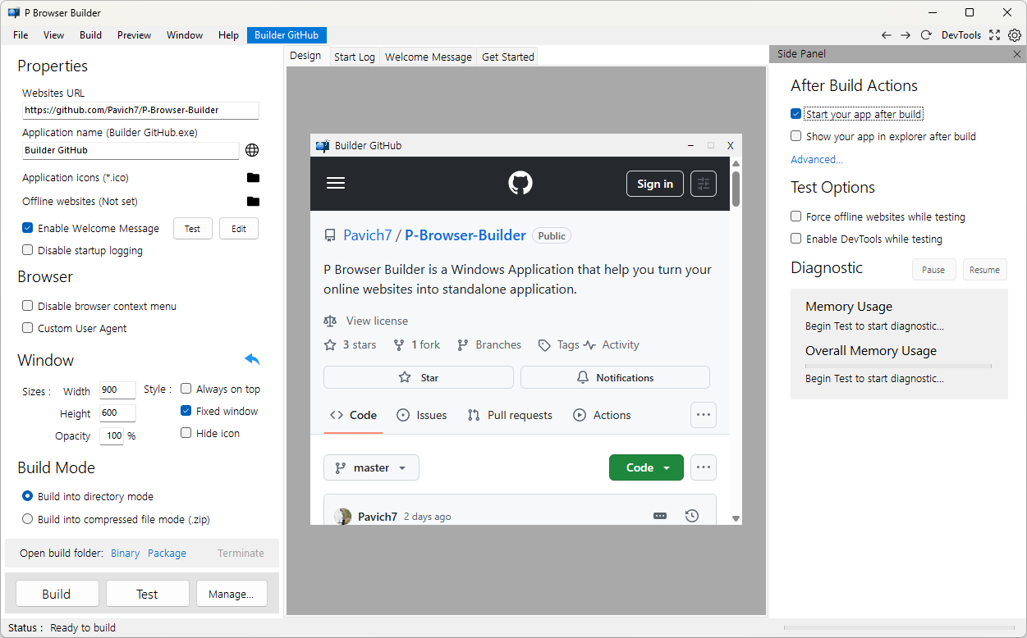
Task: Select Build into directory mode radio
Action: (x=28, y=496)
